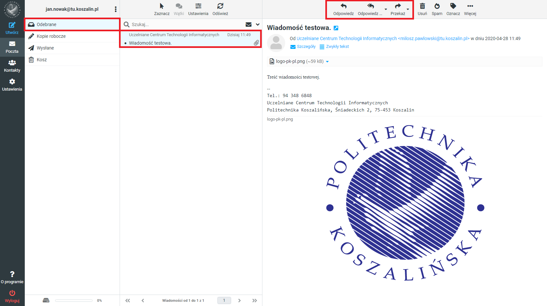Open list Ustawienia options in toolbar
Screen dimensions: 547x306
point(198,9)
